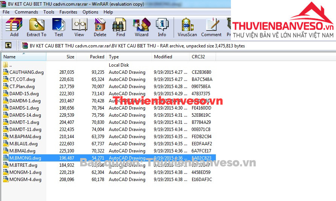Open the Find binoculars tool
This screenshot has width=336, height=201.
tap(121, 27)
